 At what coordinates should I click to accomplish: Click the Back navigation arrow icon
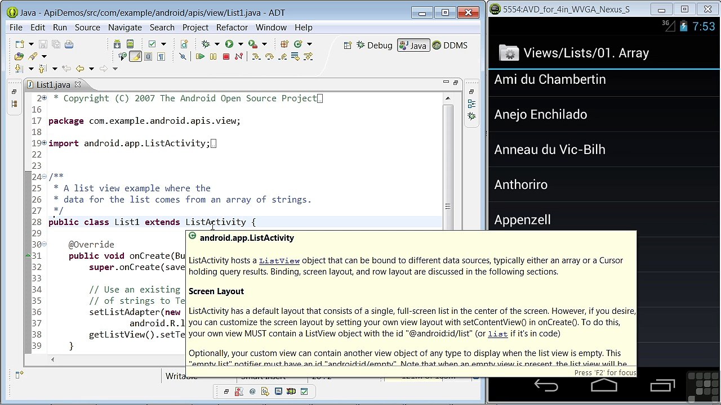(80, 69)
